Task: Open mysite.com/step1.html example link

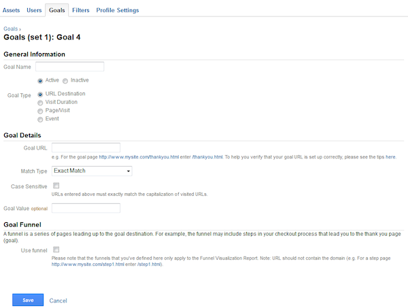Action: (88, 264)
